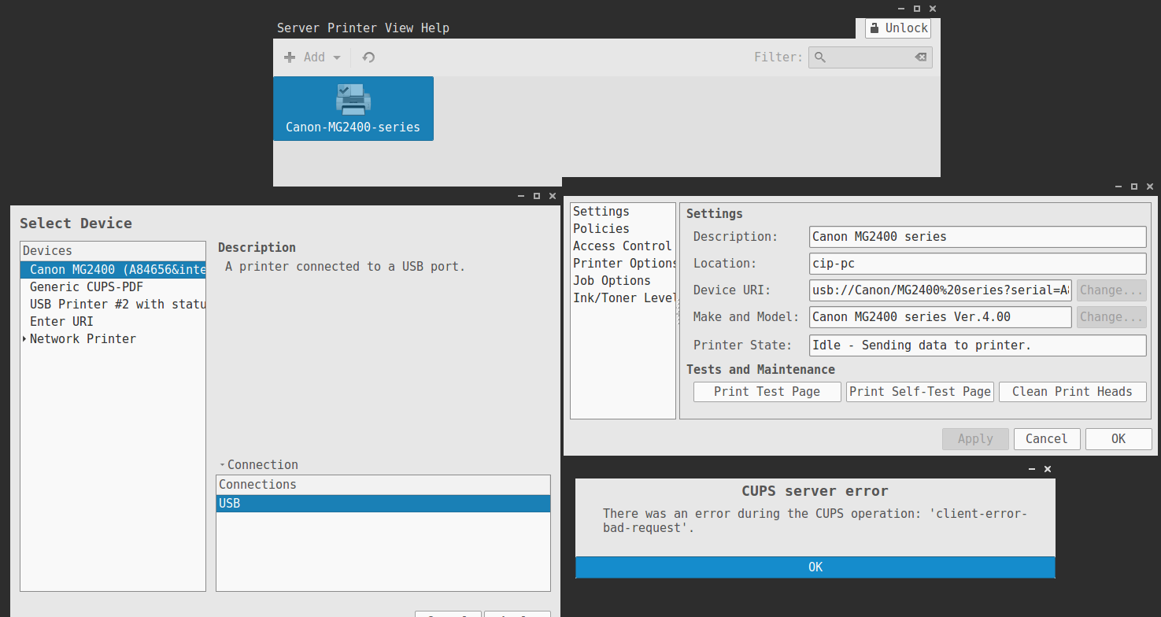Click the Refresh icon in toolbar
This screenshot has width=1161, height=617.
368,57
